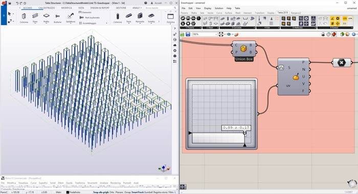
Task: Click the Elemento button in Tekla ribbon
Action: coord(85,12)
